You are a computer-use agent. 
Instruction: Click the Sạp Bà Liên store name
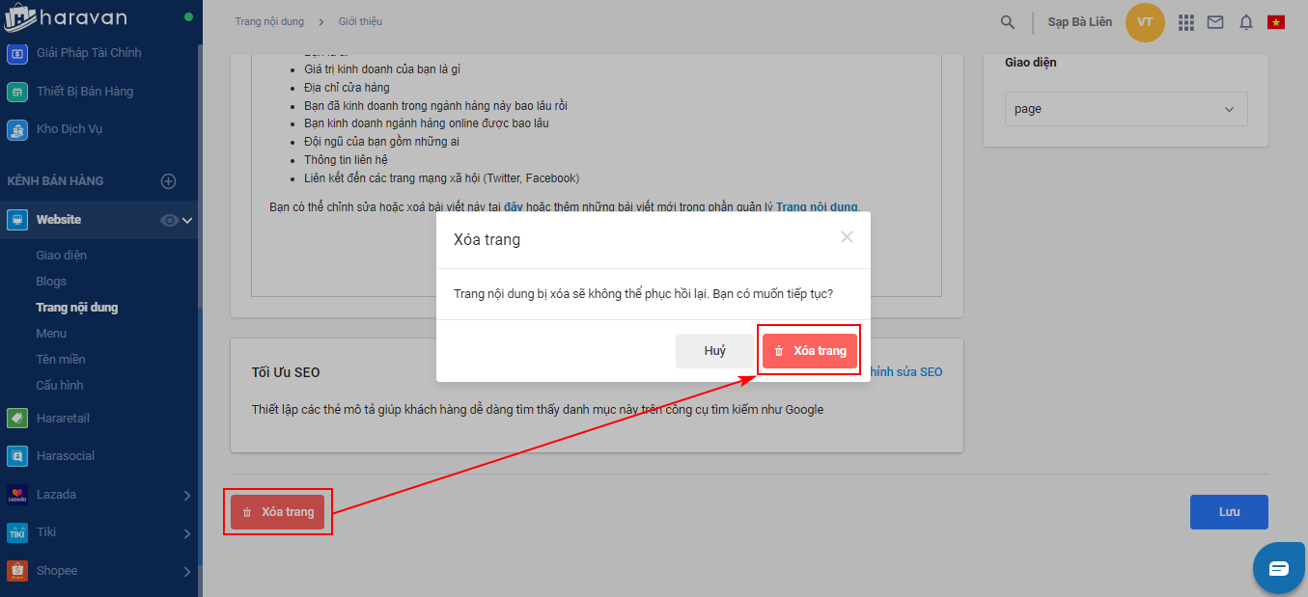[x=1080, y=22]
